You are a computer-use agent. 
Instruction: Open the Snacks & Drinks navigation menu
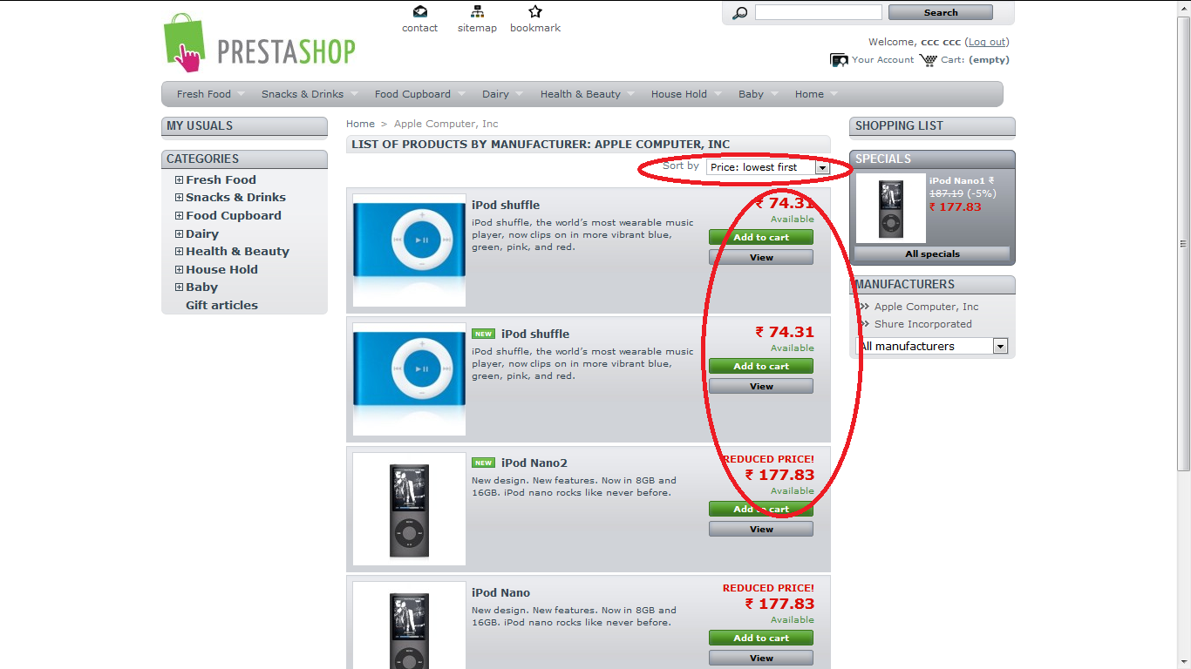tap(303, 94)
